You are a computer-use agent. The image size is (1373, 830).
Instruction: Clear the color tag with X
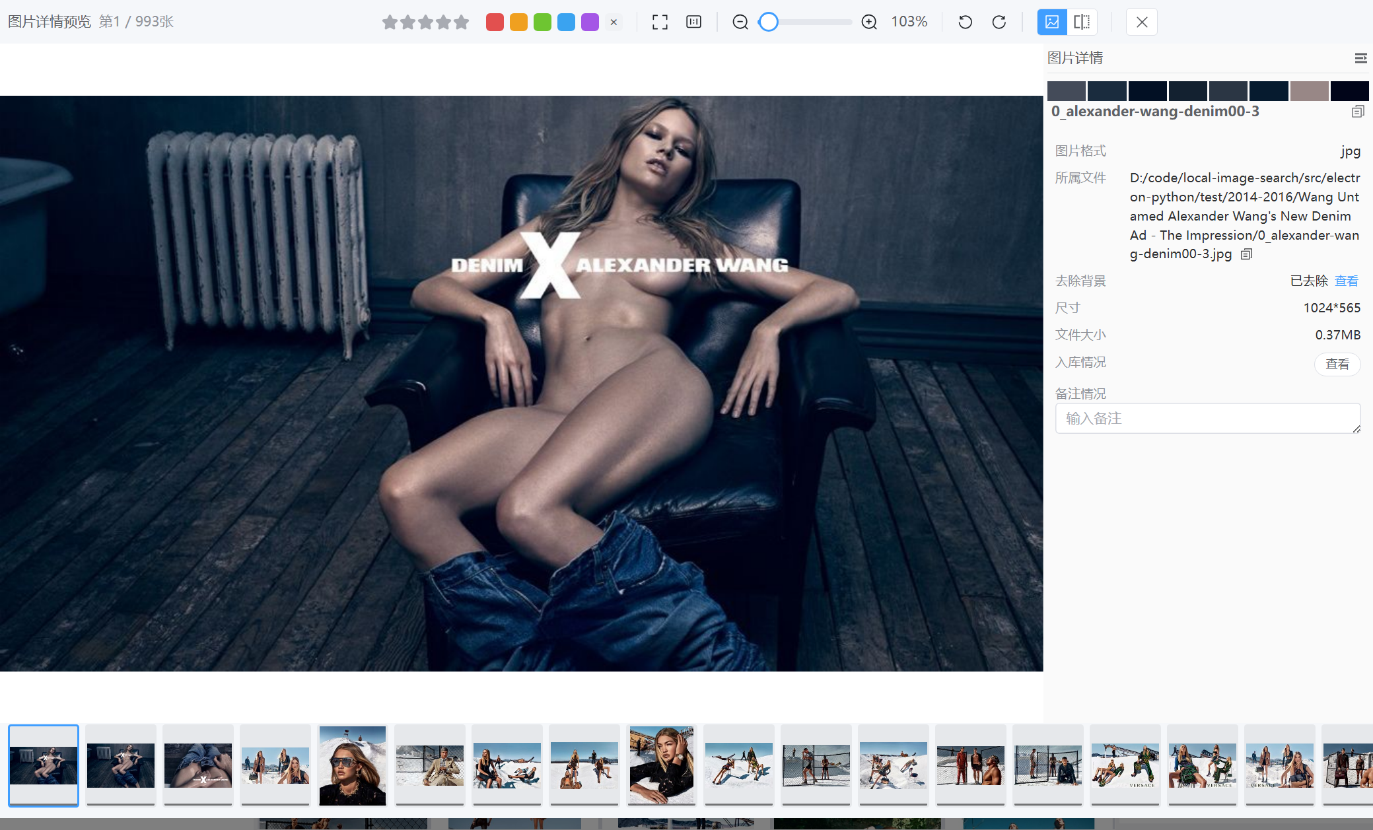click(614, 22)
